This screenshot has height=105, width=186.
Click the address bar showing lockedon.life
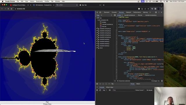(x=76, y=9)
